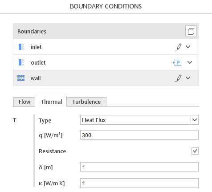Screen dimensions: 212x192
Task: Click the κ conductivity input field
Action: click(139, 183)
